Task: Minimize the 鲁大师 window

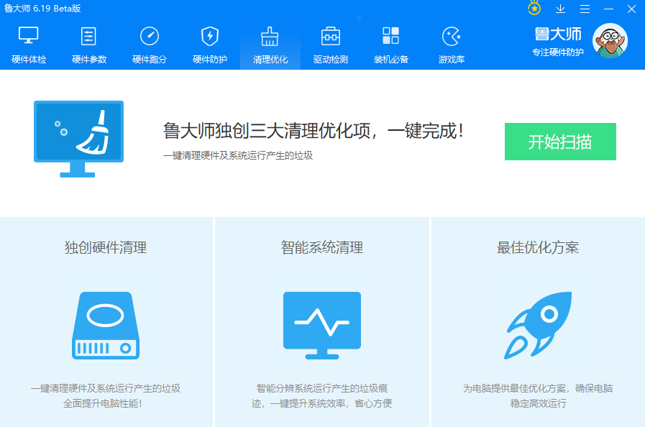Action: pyautogui.click(x=608, y=9)
